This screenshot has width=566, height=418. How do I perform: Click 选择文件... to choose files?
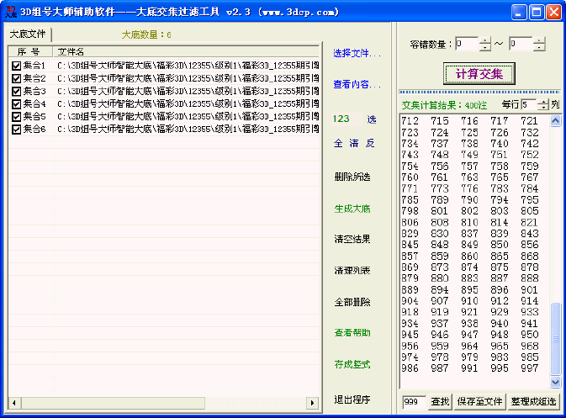[357, 54]
